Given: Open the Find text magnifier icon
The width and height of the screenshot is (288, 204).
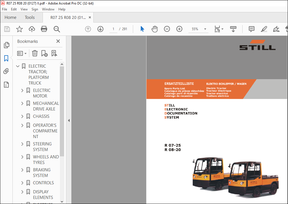Looking at the screenshot, I should tap(57, 29).
